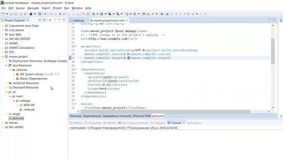
Task: Click the External Tools run icon
Action: click(118, 14)
